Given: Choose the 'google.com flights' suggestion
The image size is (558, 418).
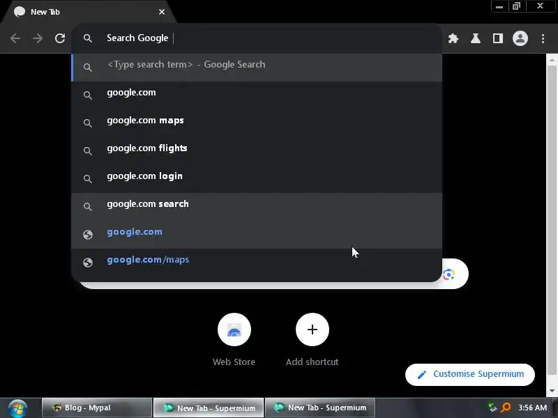Looking at the screenshot, I should tap(257, 150).
